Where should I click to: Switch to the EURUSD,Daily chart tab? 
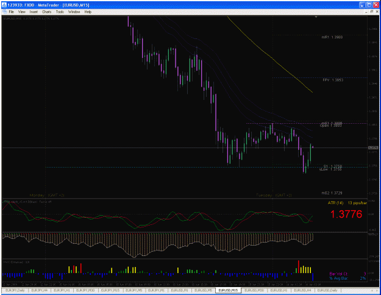click(x=327, y=290)
